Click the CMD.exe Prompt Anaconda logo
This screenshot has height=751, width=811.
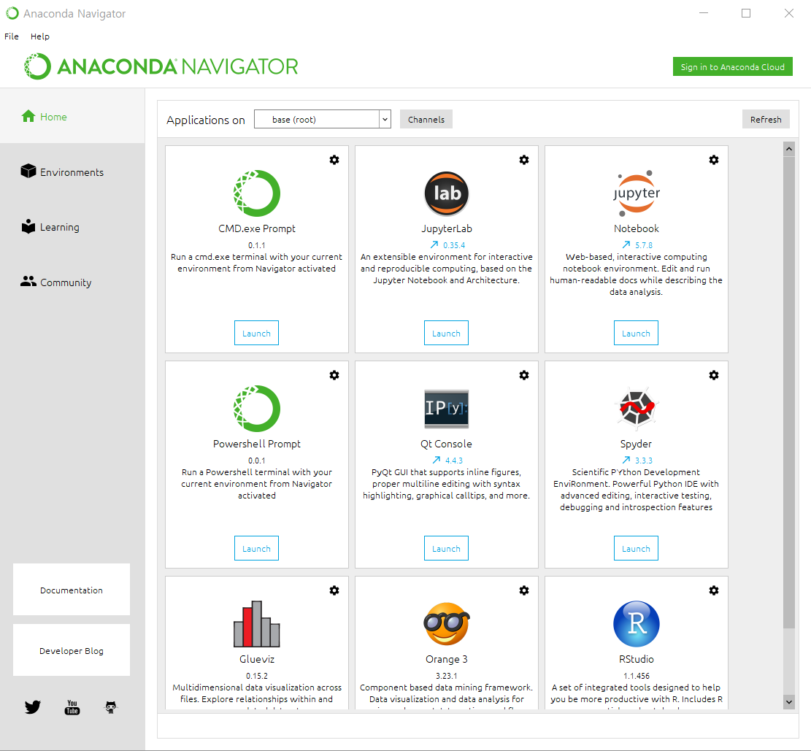click(256, 193)
